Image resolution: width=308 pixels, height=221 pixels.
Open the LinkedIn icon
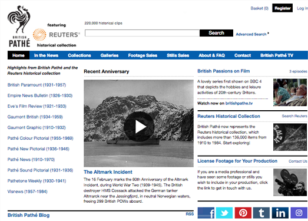point(280,213)
